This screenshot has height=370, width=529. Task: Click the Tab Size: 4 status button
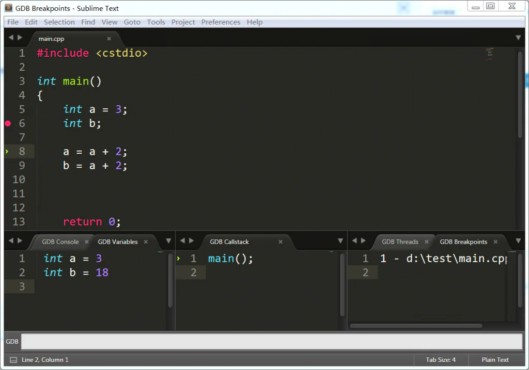click(x=441, y=360)
